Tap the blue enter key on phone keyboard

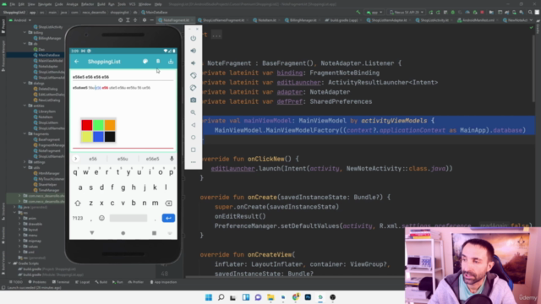(x=168, y=218)
